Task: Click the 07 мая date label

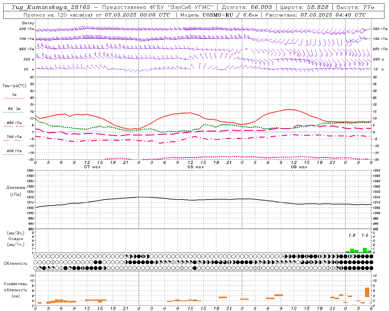Action: (x=92, y=167)
